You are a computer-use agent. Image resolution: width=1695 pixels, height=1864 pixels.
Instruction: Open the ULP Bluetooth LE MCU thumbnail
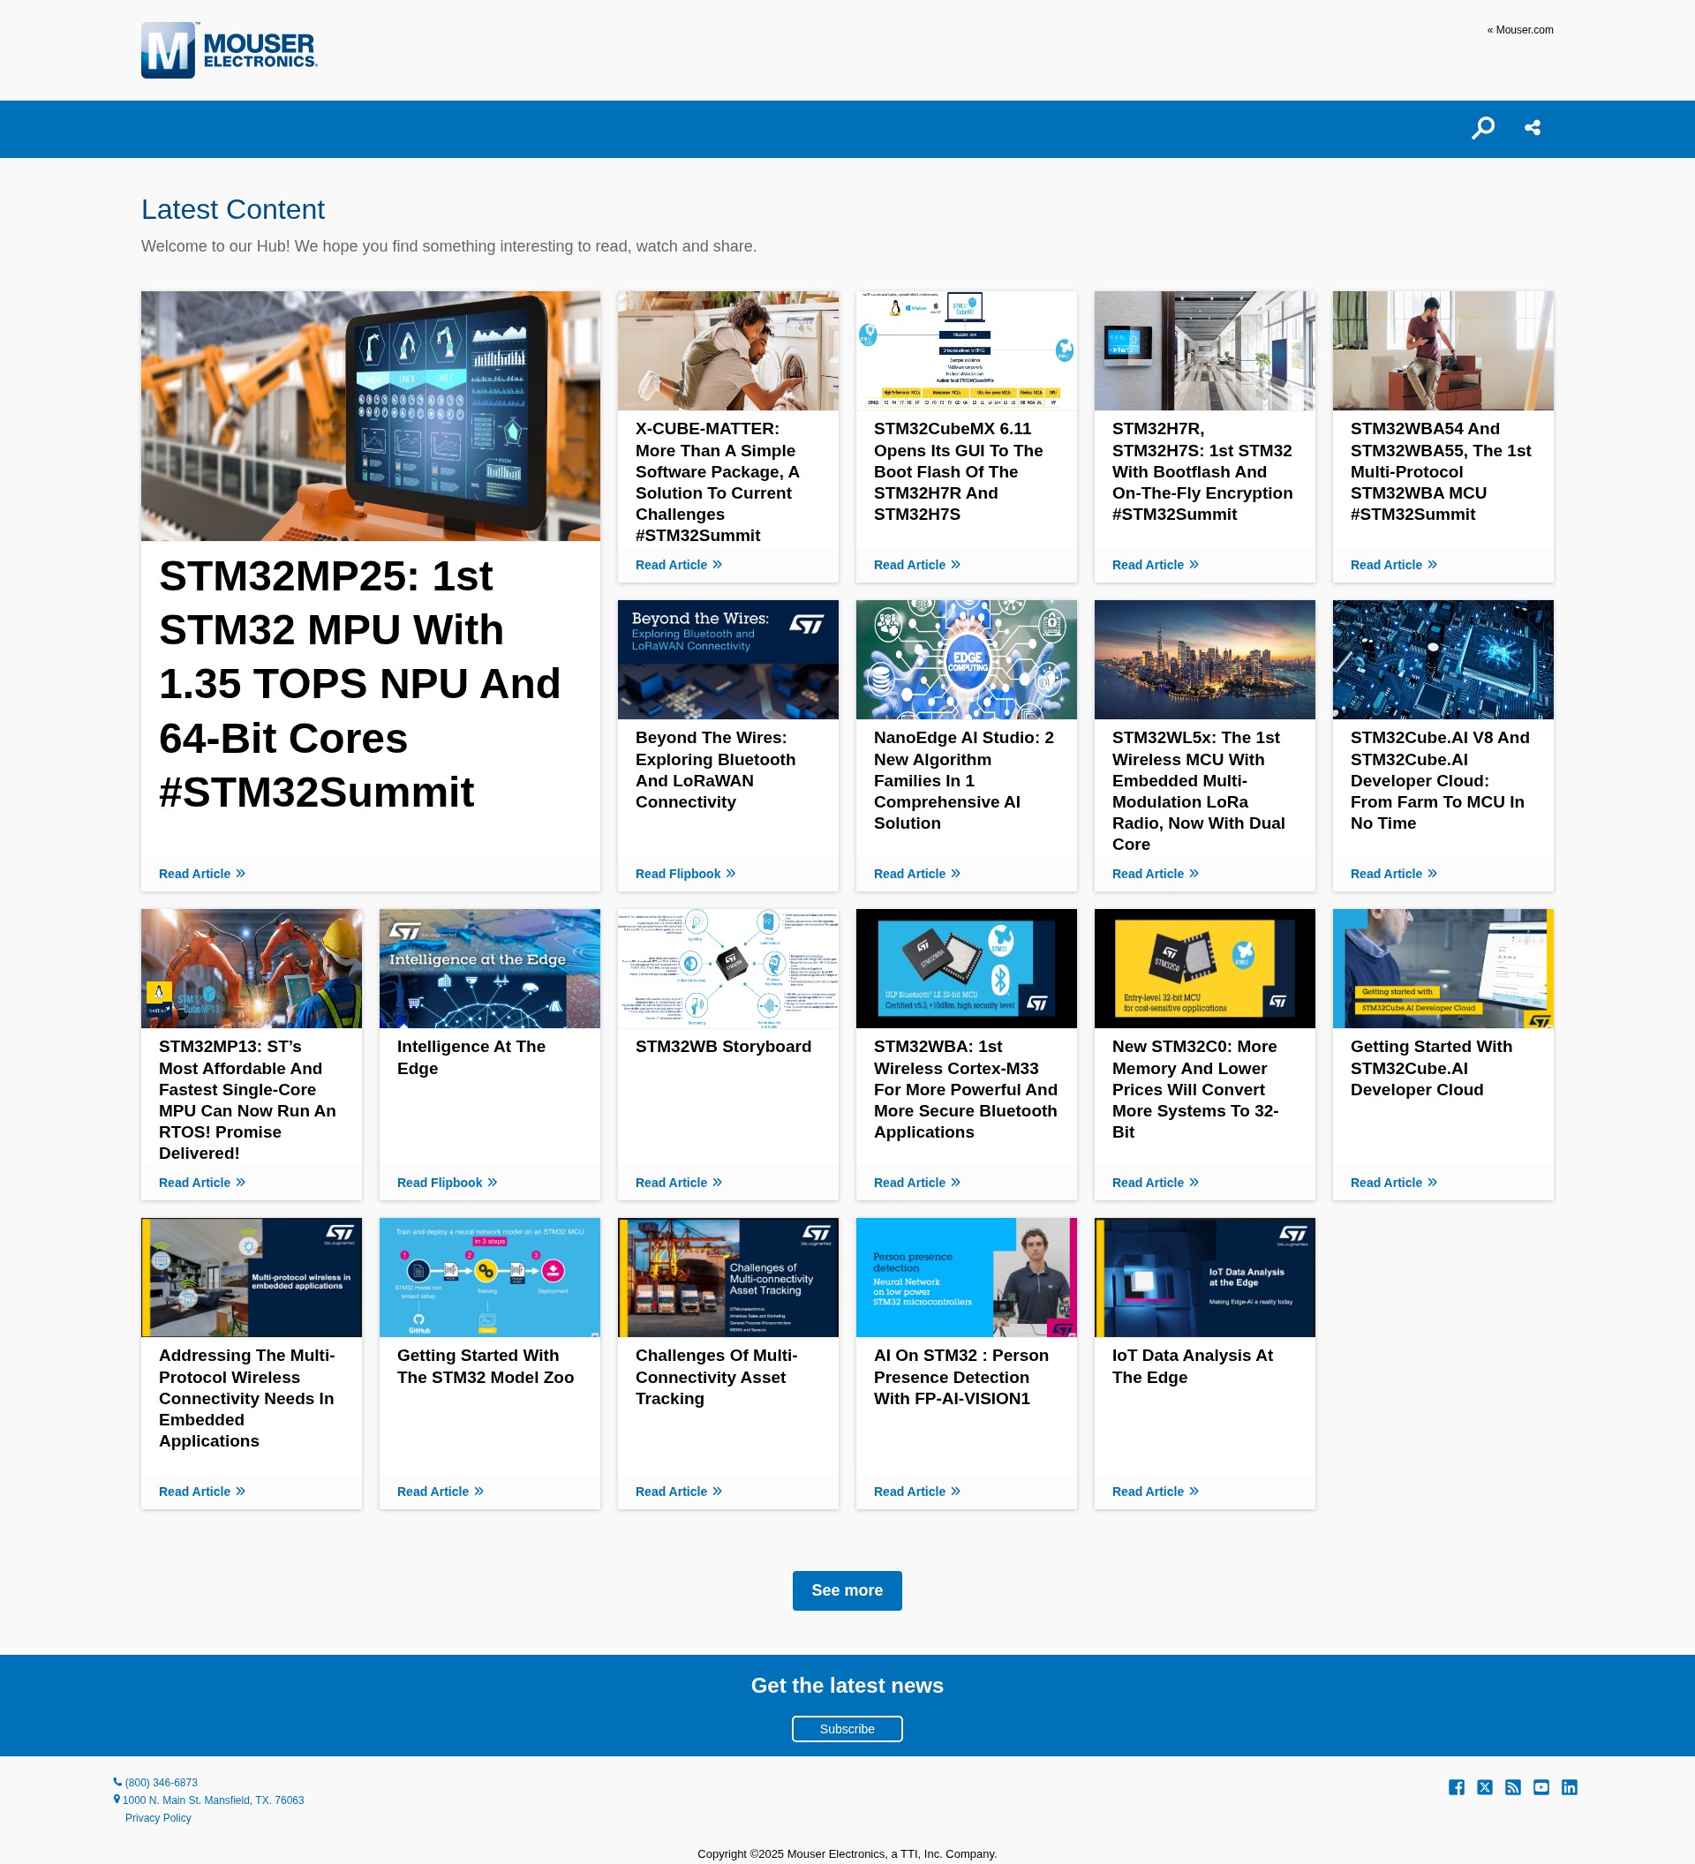pos(967,968)
